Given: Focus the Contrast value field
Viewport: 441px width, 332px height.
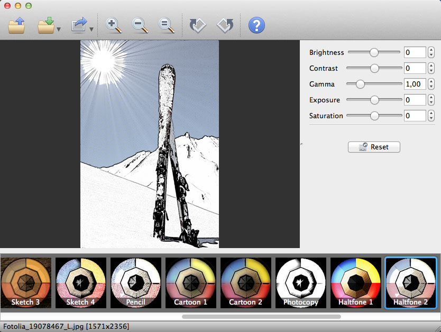Looking at the screenshot, I should click(415, 68).
